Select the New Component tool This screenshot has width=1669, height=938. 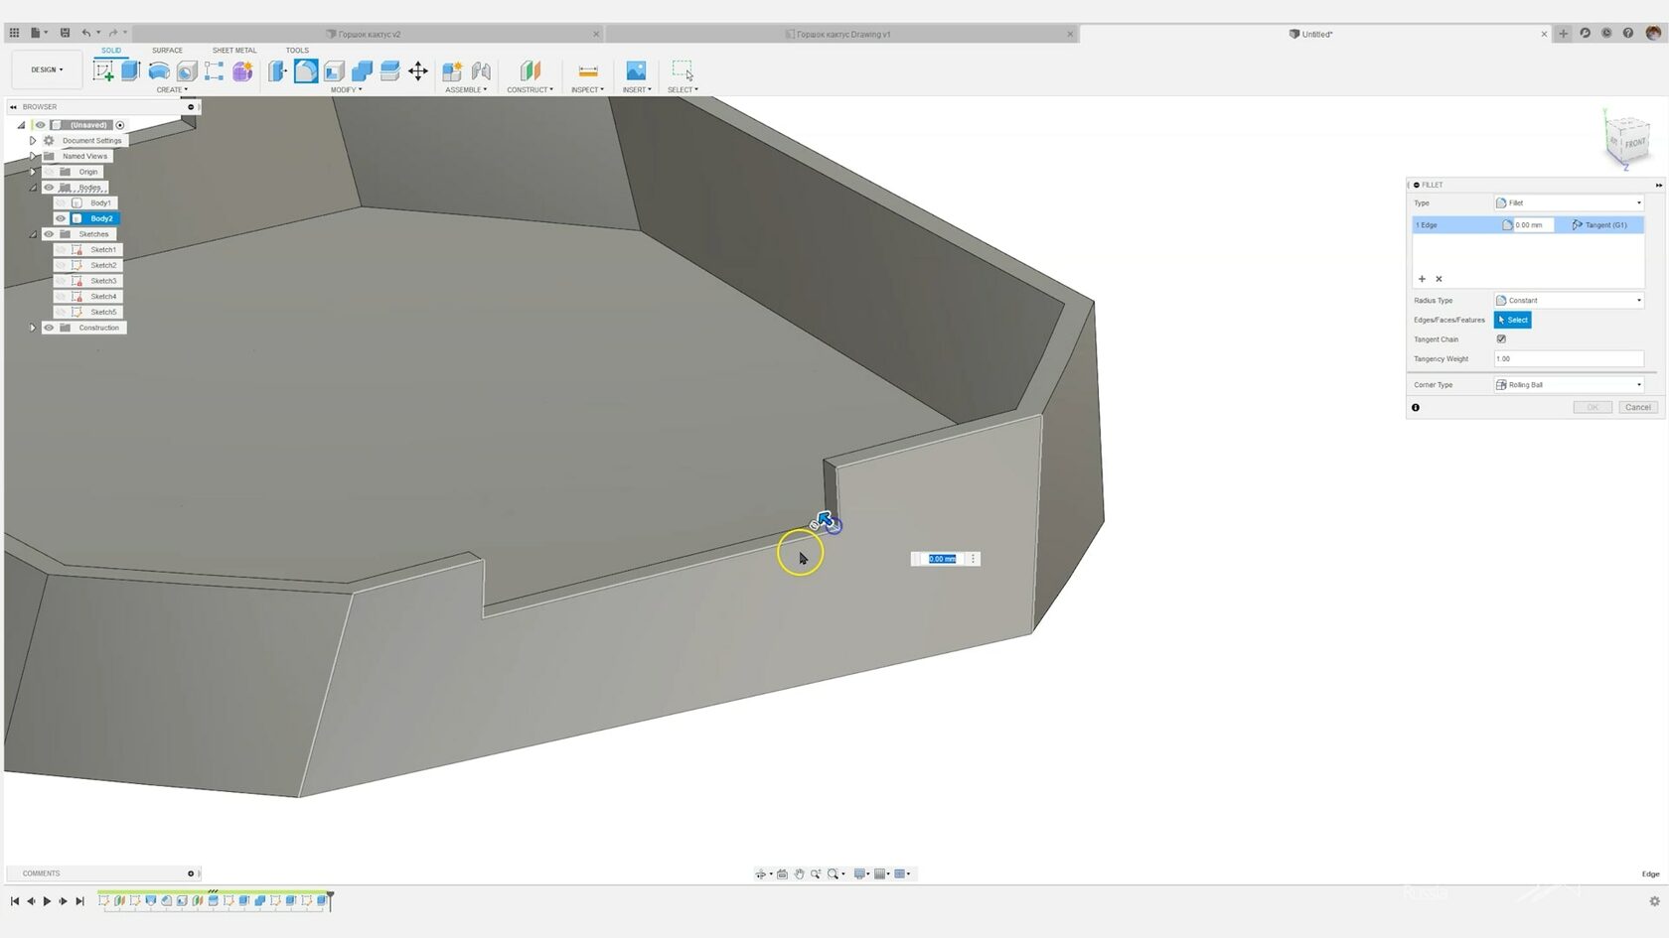tap(452, 70)
